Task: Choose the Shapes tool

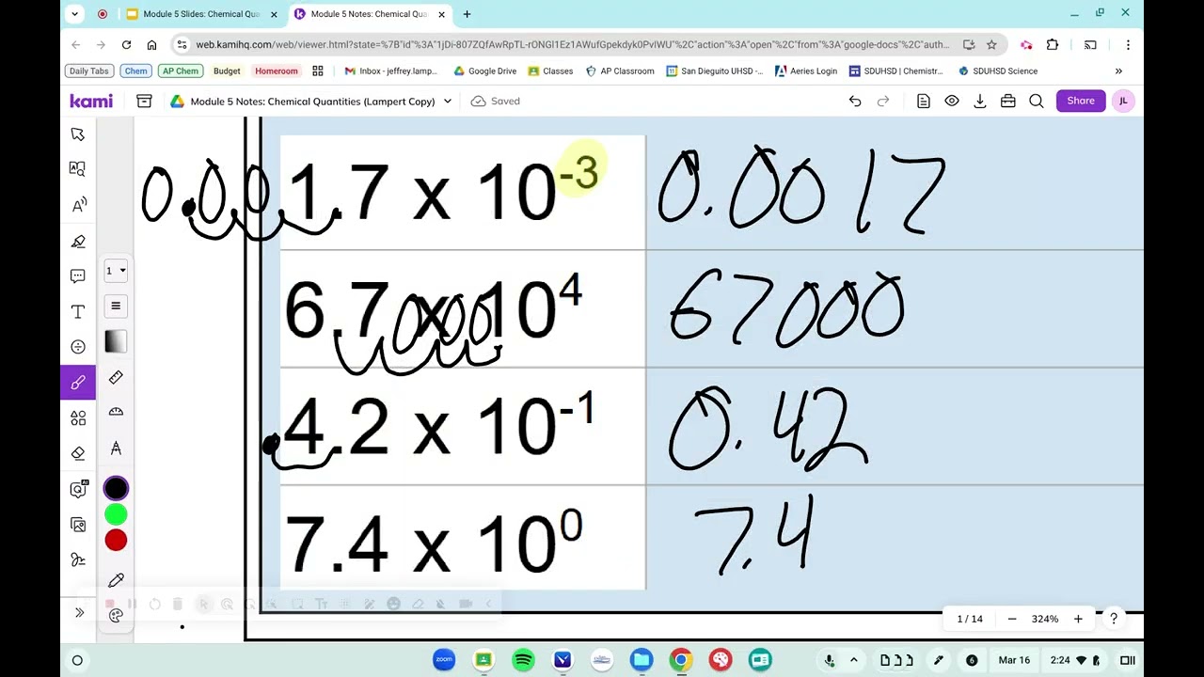Action: tap(78, 417)
